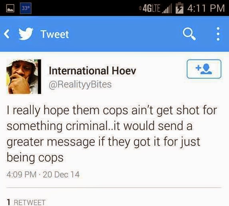Open the three-dot overflow menu

coord(218,34)
